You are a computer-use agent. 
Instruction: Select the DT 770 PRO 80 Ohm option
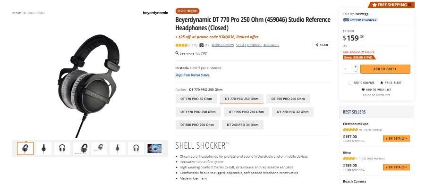point(196,99)
